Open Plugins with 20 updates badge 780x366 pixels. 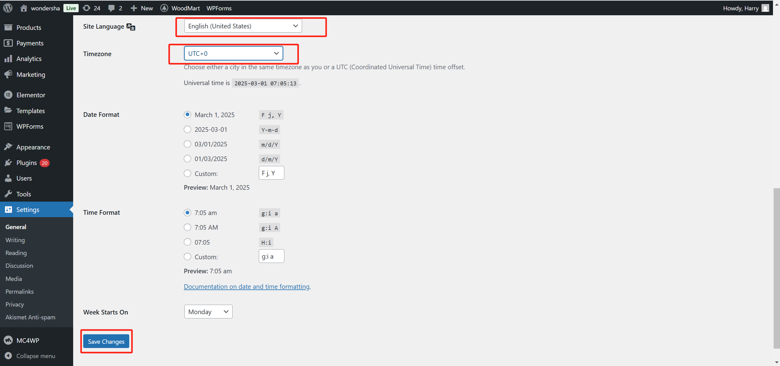(x=27, y=163)
